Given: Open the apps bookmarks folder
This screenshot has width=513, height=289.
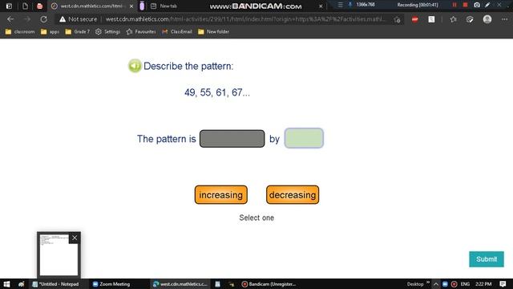Looking at the screenshot, I should (50, 32).
